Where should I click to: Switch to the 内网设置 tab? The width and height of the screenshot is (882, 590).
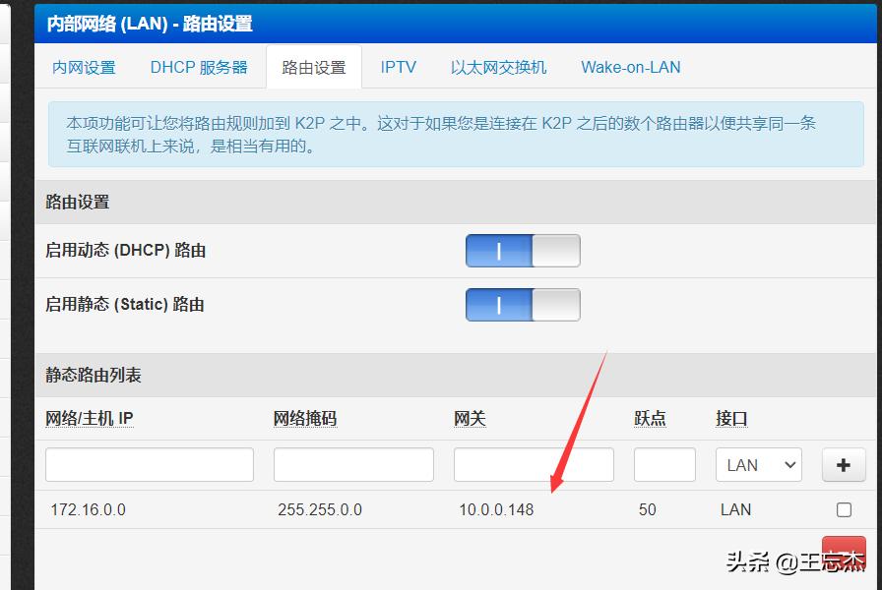(x=83, y=67)
